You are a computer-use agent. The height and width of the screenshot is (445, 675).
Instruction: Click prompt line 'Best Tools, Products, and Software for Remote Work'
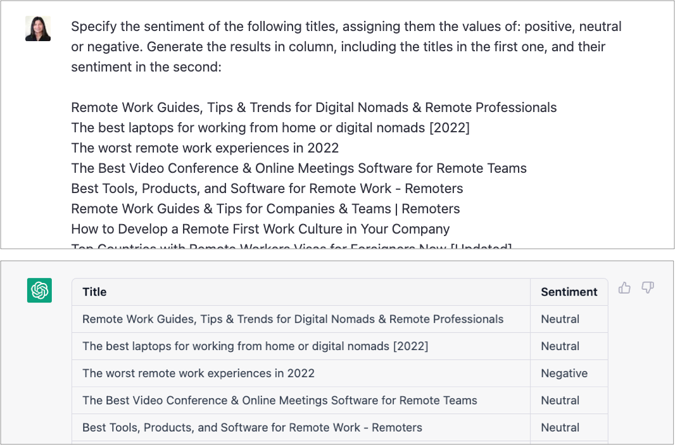coord(267,189)
